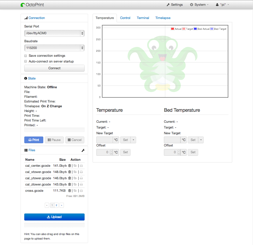The width and height of the screenshot is (253, 245).
Task: Open Files options wrench icon
Action: [83, 150]
